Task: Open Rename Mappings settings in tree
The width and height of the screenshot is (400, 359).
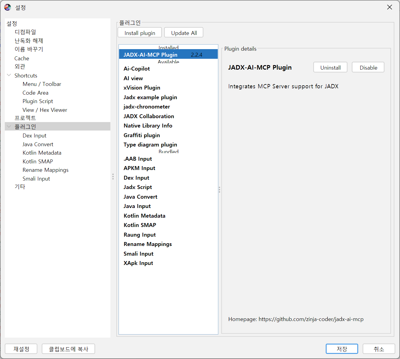Action: [45, 170]
